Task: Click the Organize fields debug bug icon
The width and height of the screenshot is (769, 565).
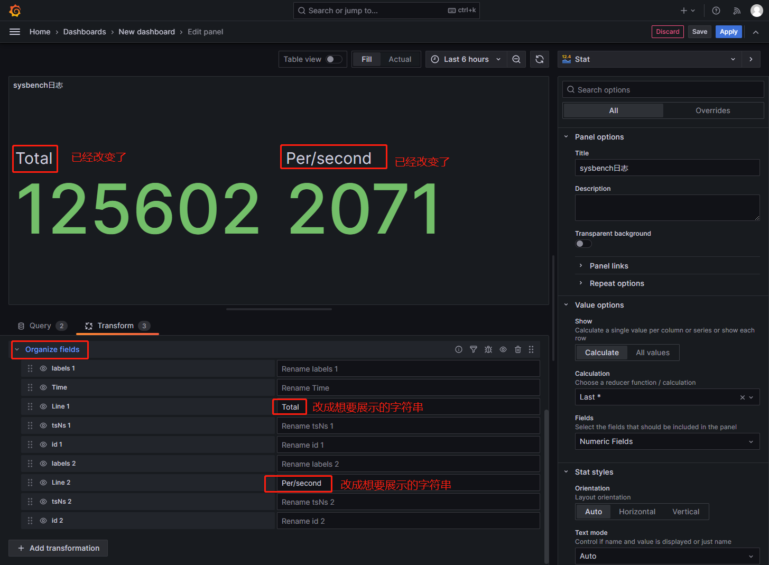Action: (488, 349)
